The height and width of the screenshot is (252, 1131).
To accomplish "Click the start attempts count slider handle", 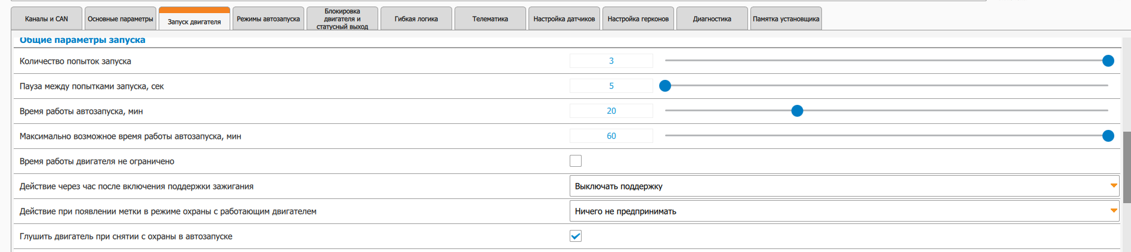I will [1108, 61].
